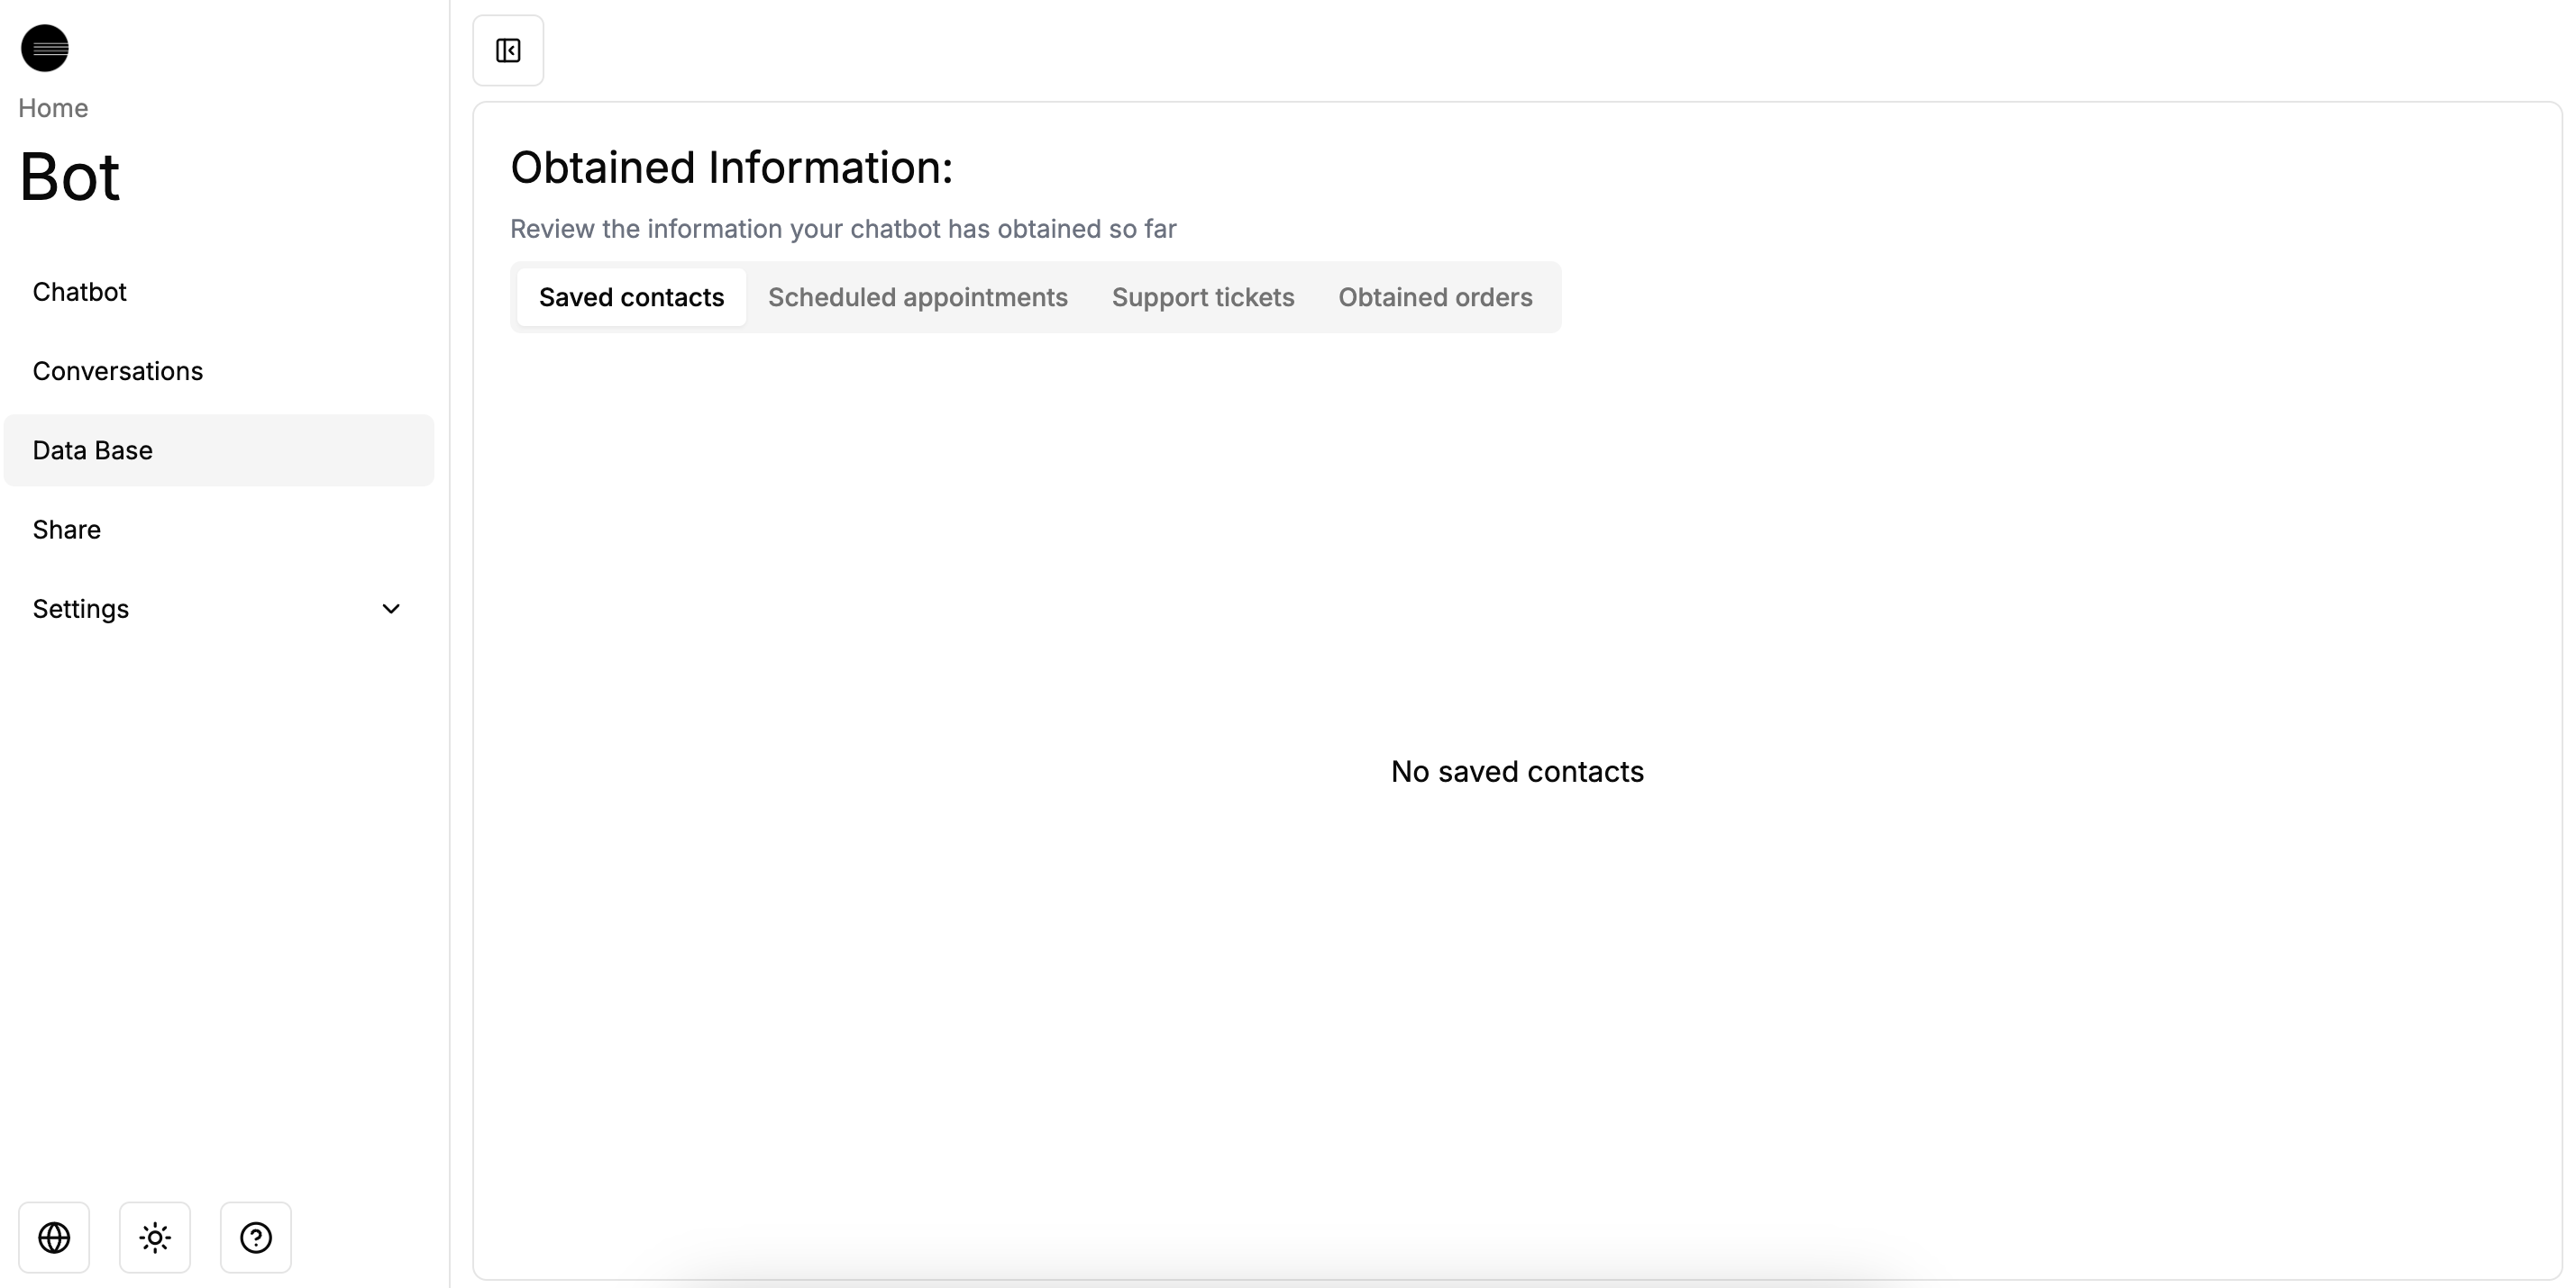Viewport: 2576px width, 1288px height.
Task: Click the review information subtitle text
Action: click(843, 229)
